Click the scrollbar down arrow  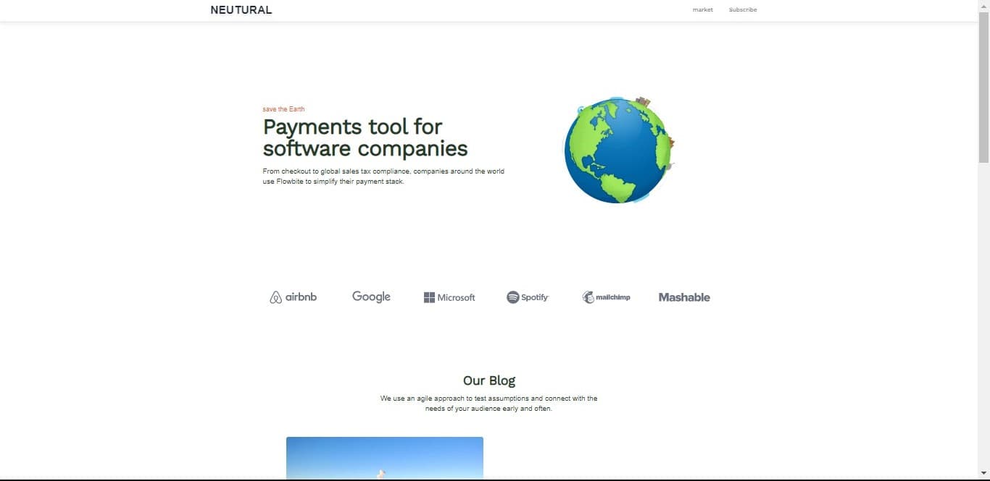coord(983,473)
